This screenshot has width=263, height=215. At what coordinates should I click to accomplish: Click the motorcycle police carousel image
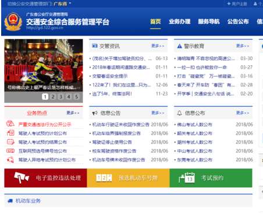tap(44, 65)
